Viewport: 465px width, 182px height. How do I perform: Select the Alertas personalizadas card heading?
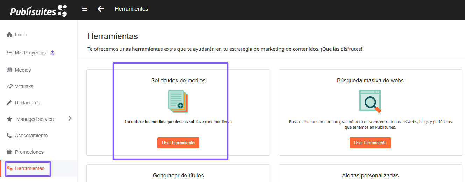point(370,175)
